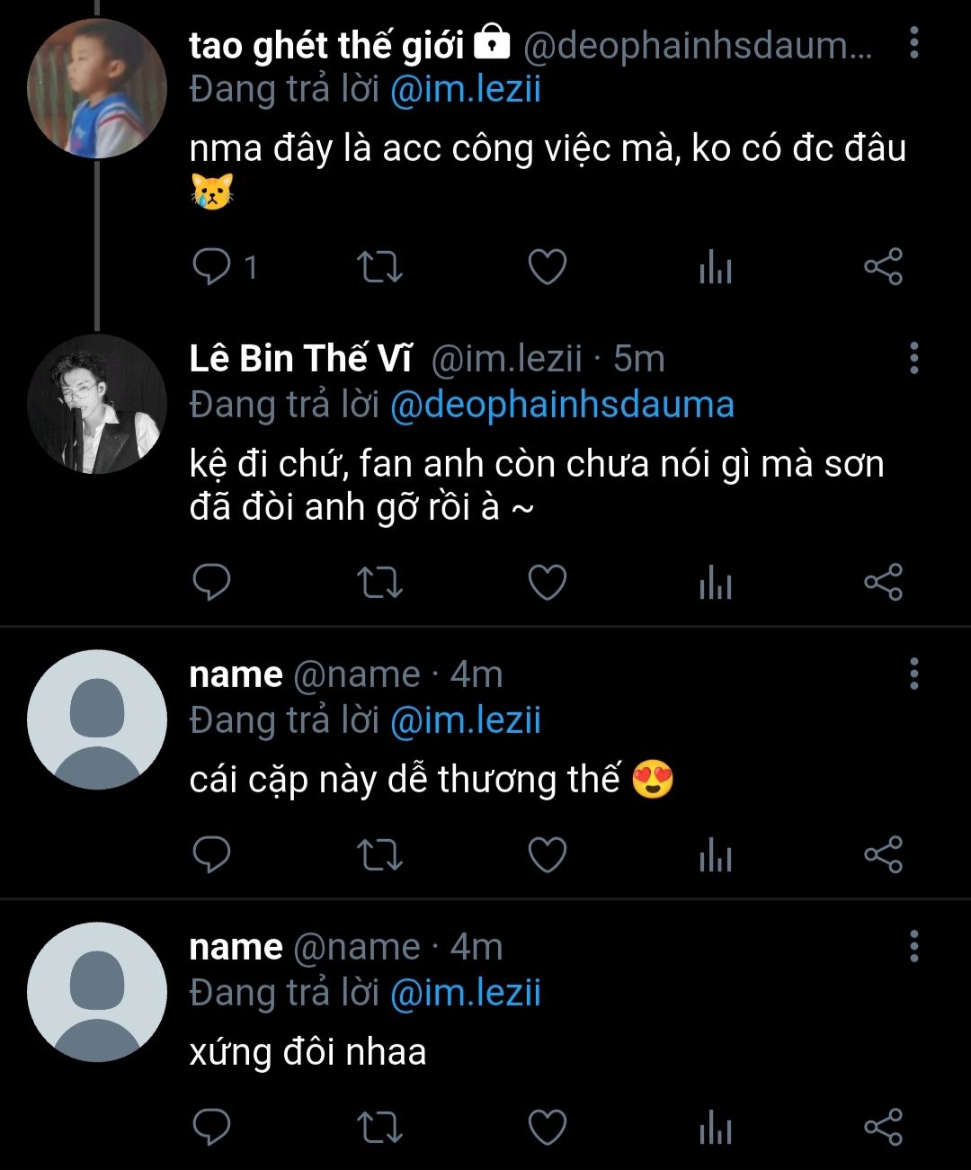This screenshot has width=971, height=1170.
Task: View analytics of the first tweet
Action: [x=716, y=268]
